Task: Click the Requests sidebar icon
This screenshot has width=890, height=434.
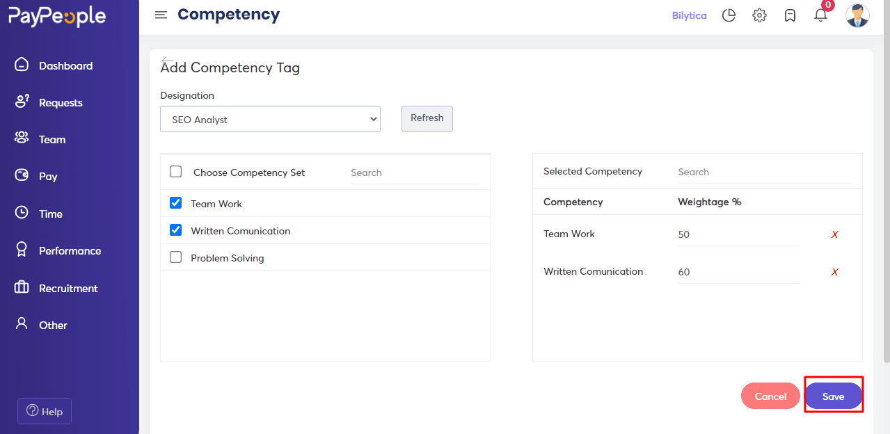Action: [22, 102]
